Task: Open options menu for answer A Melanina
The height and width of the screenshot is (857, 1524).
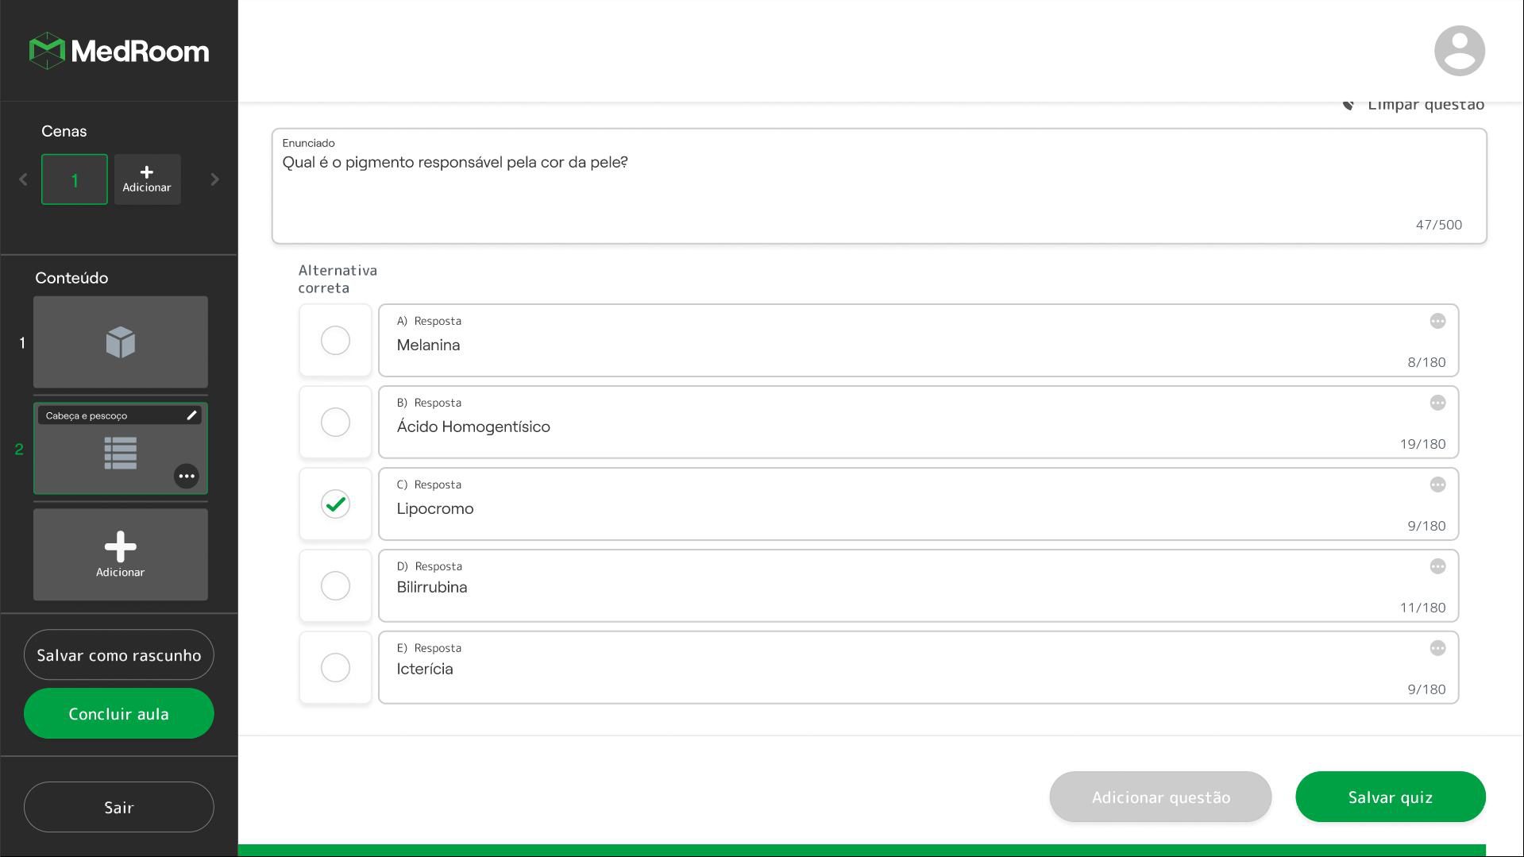Action: 1437,321
